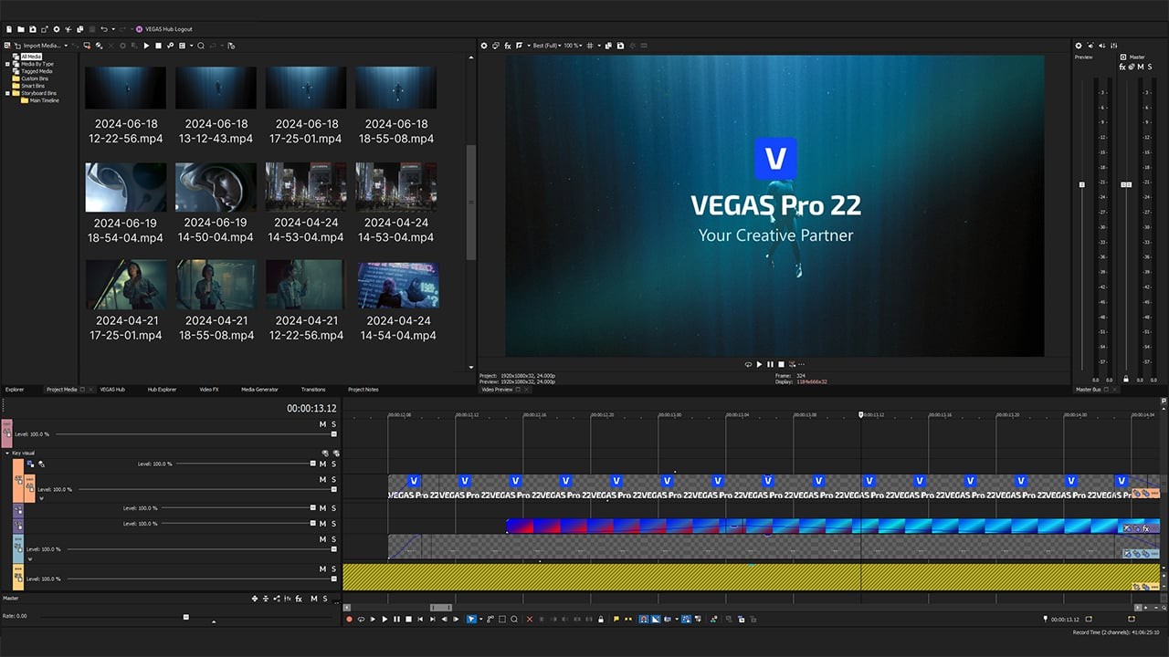
Task: Open Master FX on the master bus
Action: [x=1122, y=67]
